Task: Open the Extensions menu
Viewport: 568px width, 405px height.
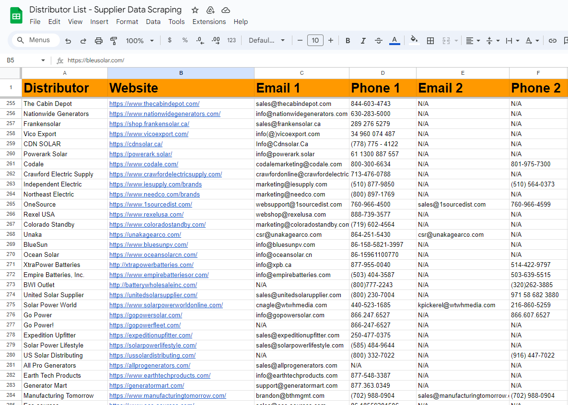Action: coord(209,22)
